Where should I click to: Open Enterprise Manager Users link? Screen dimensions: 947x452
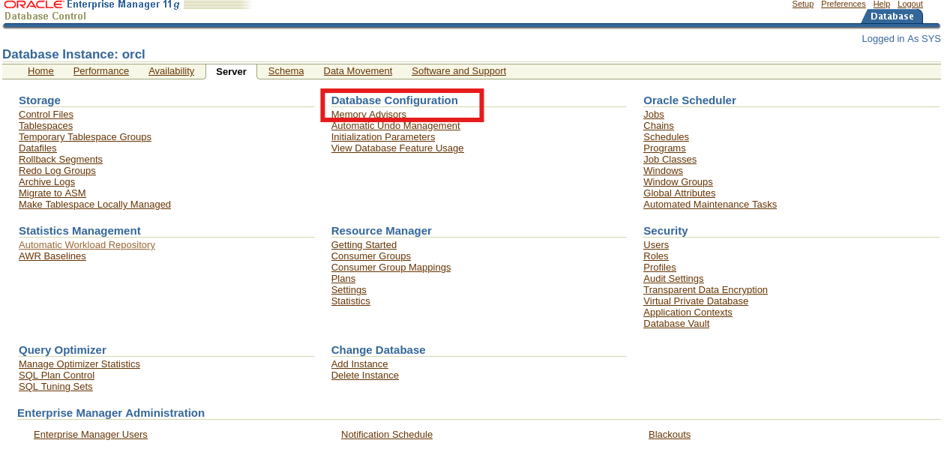[91, 435]
